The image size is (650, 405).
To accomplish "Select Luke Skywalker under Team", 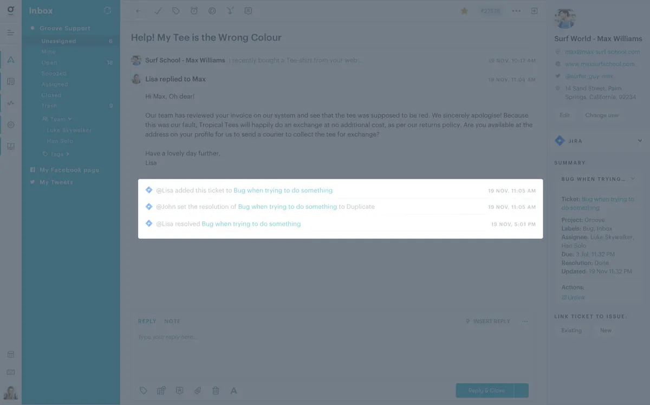I will (x=69, y=130).
